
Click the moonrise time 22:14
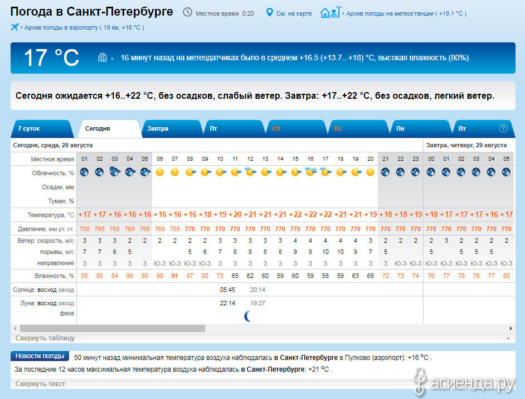click(227, 303)
